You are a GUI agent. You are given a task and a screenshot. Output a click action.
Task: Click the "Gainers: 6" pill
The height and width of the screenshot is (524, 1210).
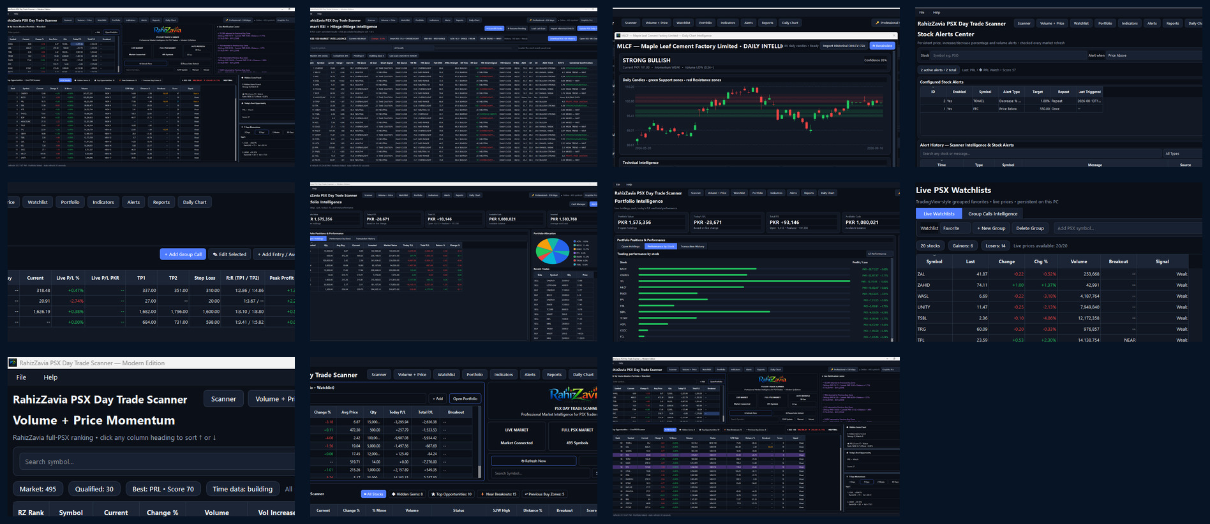point(963,245)
